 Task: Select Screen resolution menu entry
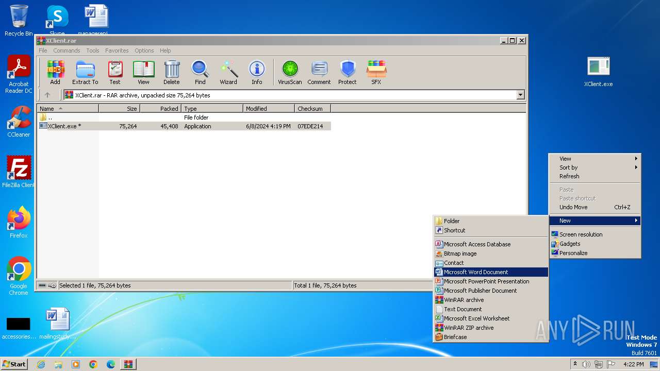click(595, 234)
